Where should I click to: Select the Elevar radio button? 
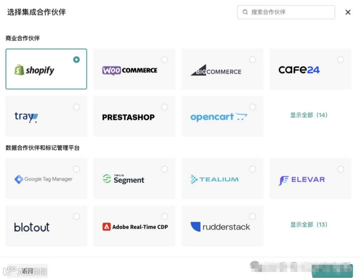point(341,169)
